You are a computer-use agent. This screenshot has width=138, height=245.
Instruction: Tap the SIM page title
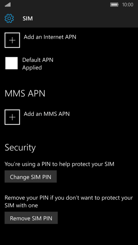tap(28, 19)
